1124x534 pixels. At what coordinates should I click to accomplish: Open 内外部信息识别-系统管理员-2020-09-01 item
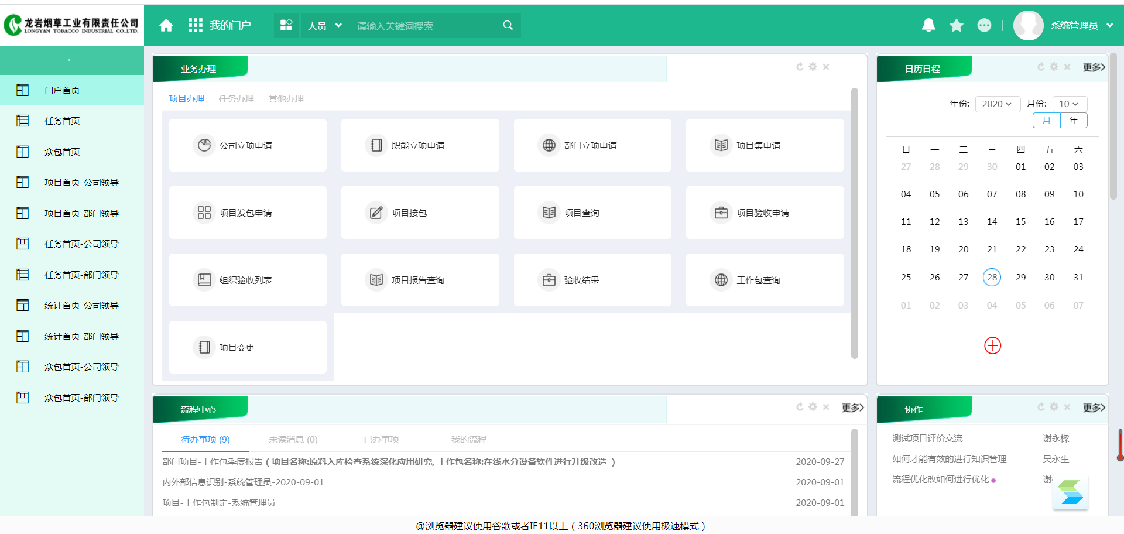[x=243, y=482]
